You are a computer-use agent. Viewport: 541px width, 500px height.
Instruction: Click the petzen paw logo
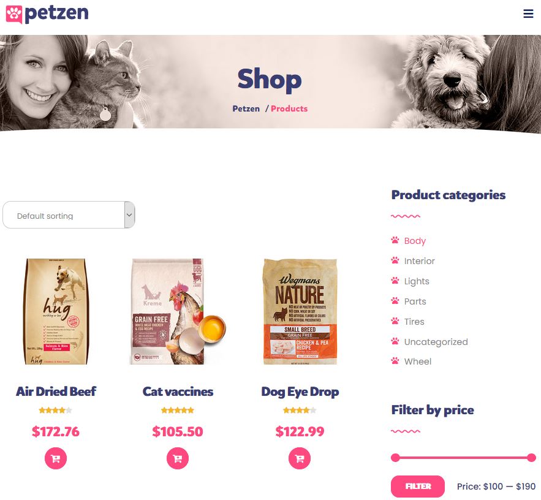pos(14,15)
